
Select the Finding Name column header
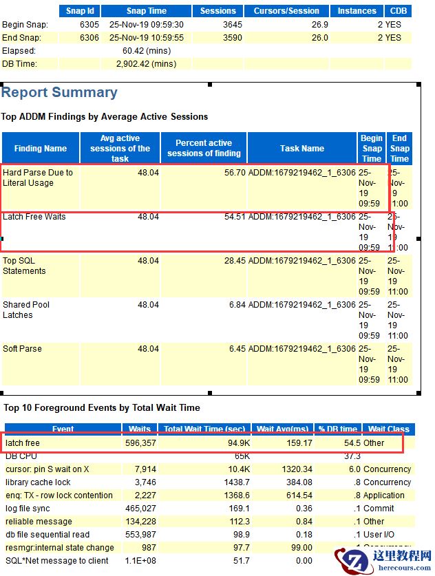41,148
